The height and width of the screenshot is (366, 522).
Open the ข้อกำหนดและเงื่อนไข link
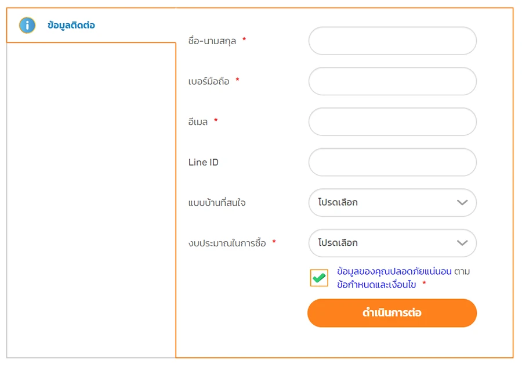pos(376,284)
